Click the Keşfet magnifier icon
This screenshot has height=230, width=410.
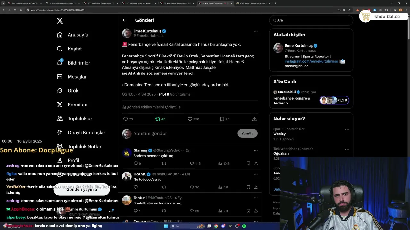point(60,49)
